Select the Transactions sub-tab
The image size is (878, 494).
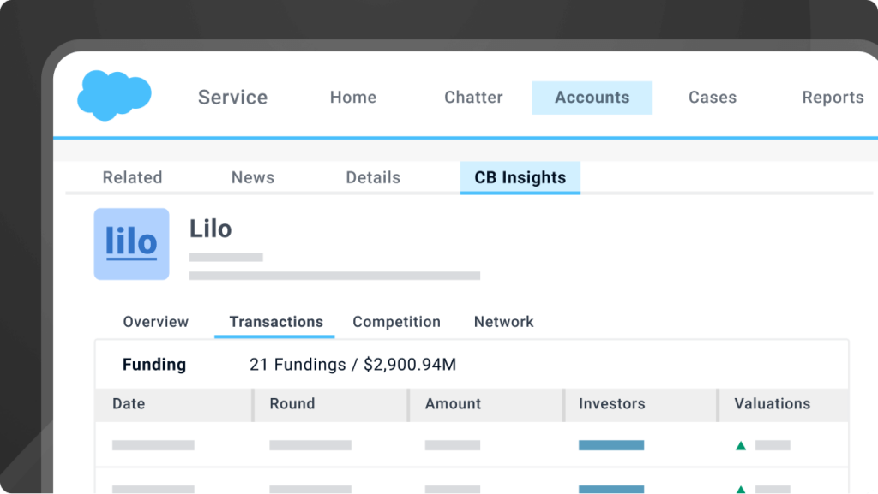276,322
